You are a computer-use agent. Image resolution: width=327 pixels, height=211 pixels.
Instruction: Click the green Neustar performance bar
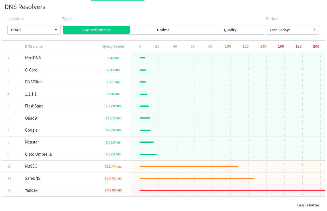(x=147, y=142)
